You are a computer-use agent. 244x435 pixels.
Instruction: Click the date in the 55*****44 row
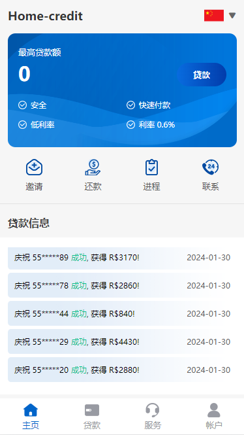(x=209, y=314)
